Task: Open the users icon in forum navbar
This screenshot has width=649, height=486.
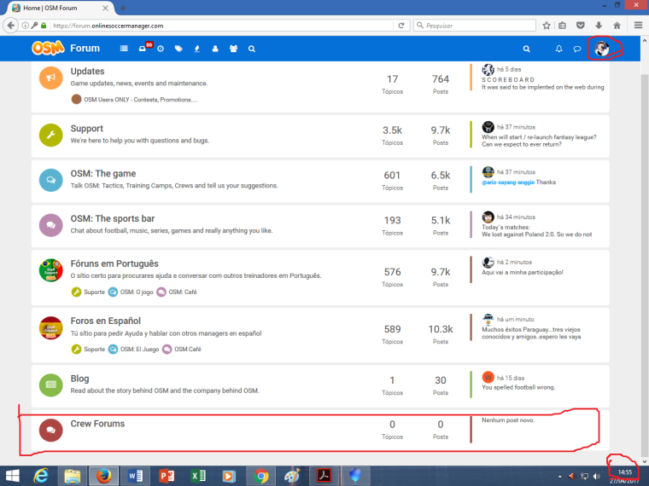Action: [x=215, y=49]
